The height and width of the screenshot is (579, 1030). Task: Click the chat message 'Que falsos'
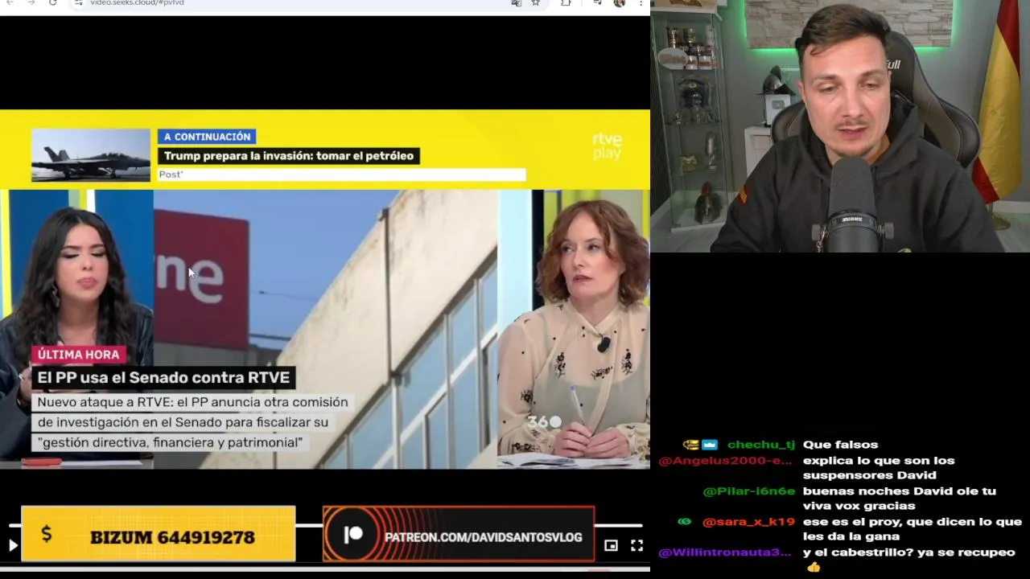(841, 445)
